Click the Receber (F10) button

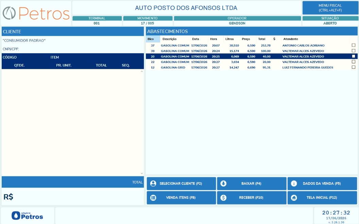point(252,198)
